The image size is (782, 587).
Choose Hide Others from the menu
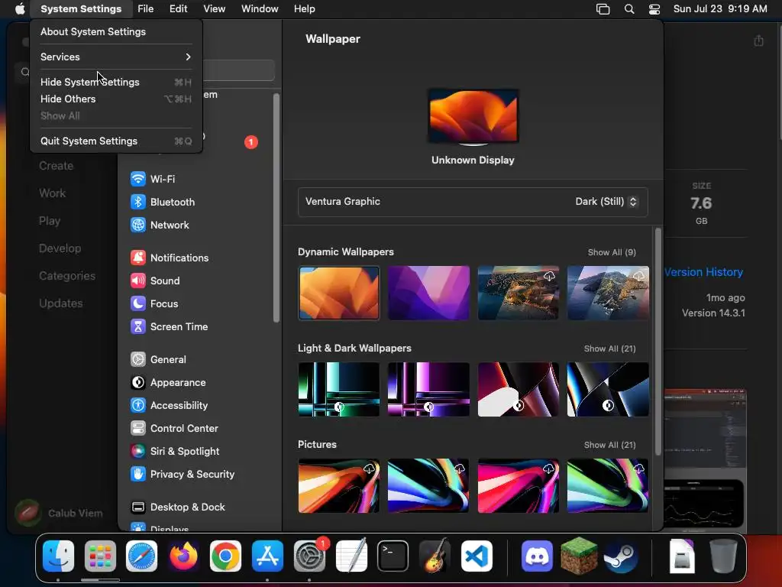point(116,99)
